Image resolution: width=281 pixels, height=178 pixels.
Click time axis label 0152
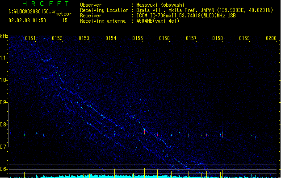coord(57,38)
